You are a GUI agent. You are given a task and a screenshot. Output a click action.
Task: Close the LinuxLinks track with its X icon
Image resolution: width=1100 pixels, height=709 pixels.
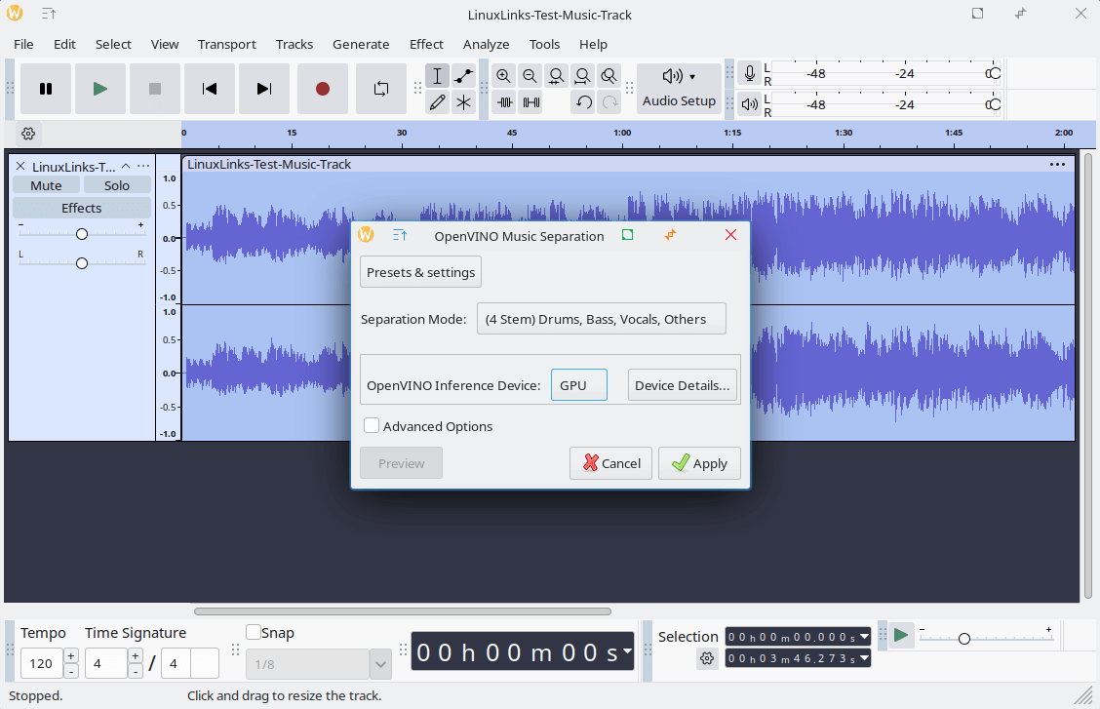(20, 166)
